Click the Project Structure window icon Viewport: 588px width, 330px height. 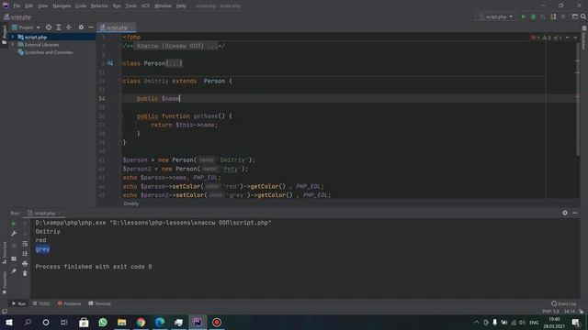pyautogui.click(x=575, y=16)
